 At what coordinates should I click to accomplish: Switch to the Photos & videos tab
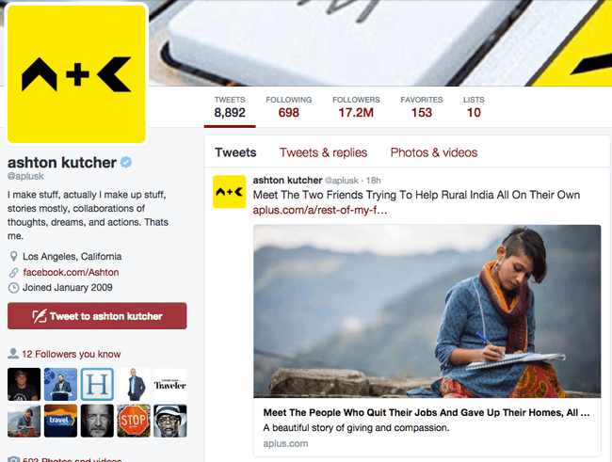[x=434, y=152]
